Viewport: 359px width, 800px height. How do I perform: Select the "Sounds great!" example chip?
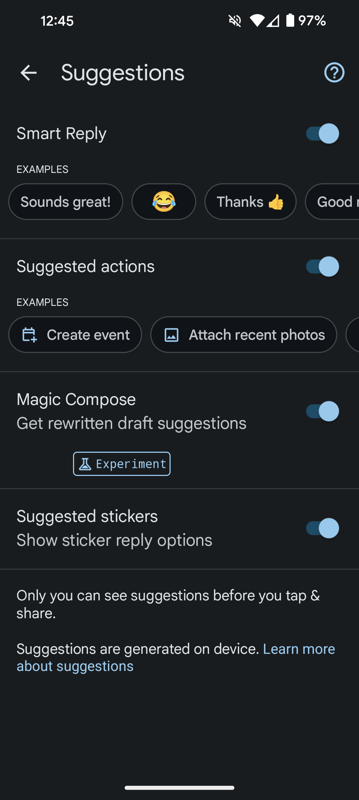coord(66,202)
